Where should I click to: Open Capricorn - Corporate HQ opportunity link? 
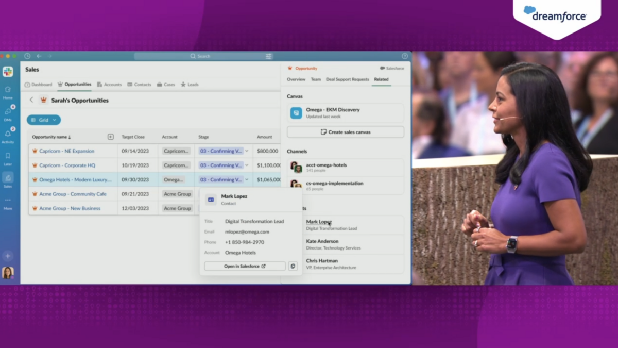pyautogui.click(x=67, y=165)
